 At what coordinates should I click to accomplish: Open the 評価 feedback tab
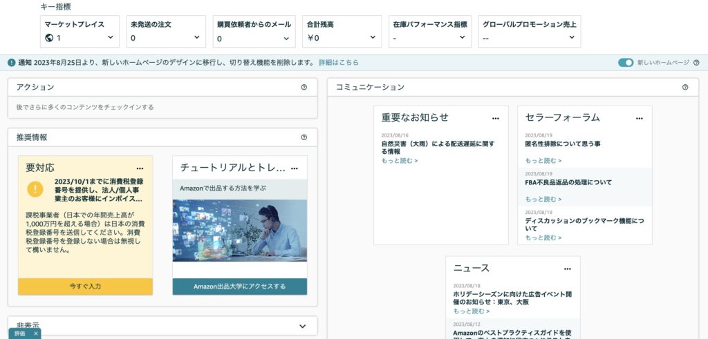point(20,333)
